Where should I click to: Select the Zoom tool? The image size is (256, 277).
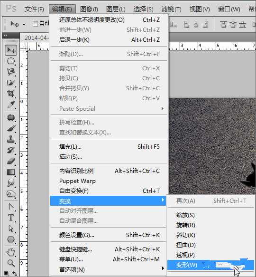coord(11,263)
